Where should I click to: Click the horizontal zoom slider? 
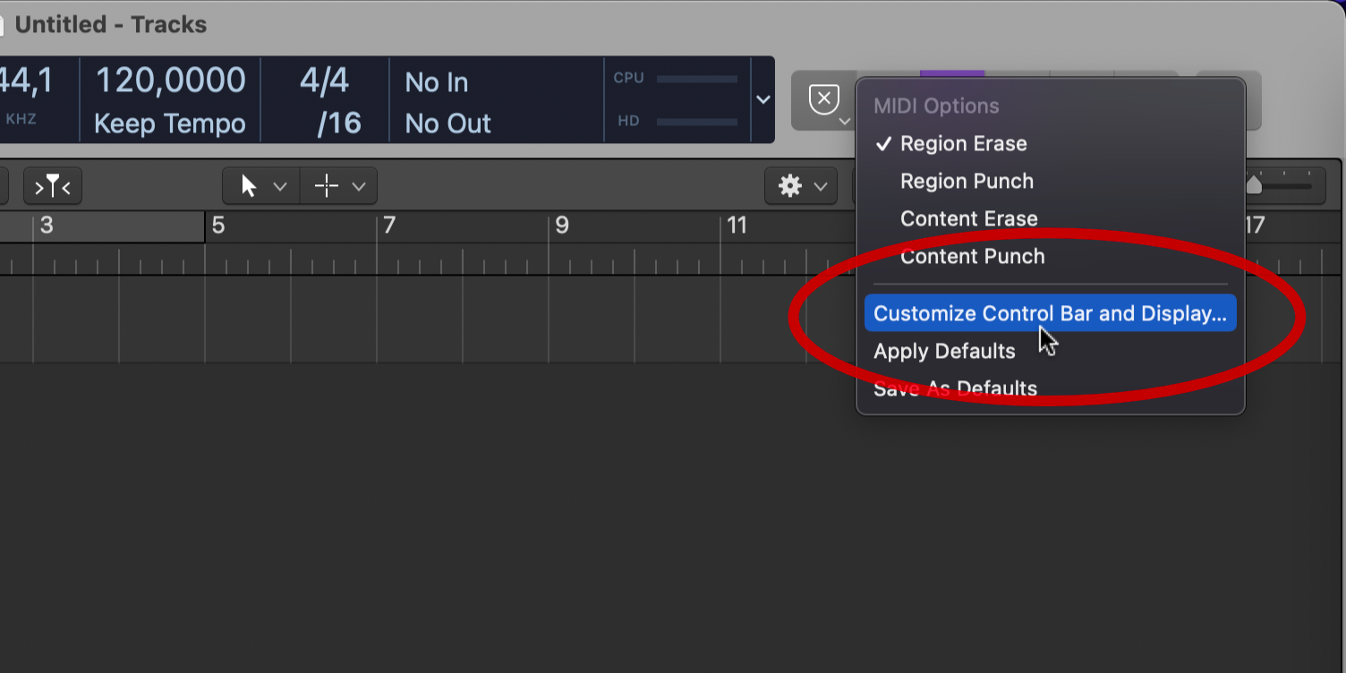pos(1282,186)
